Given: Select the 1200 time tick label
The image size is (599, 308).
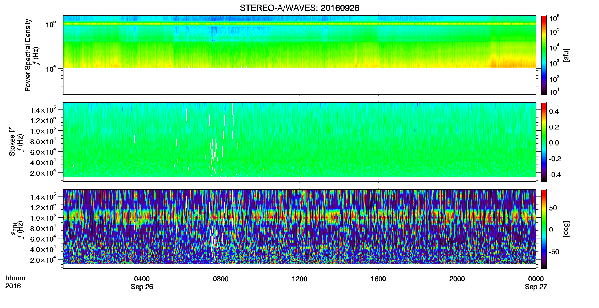Looking at the screenshot, I should point(299,279).
